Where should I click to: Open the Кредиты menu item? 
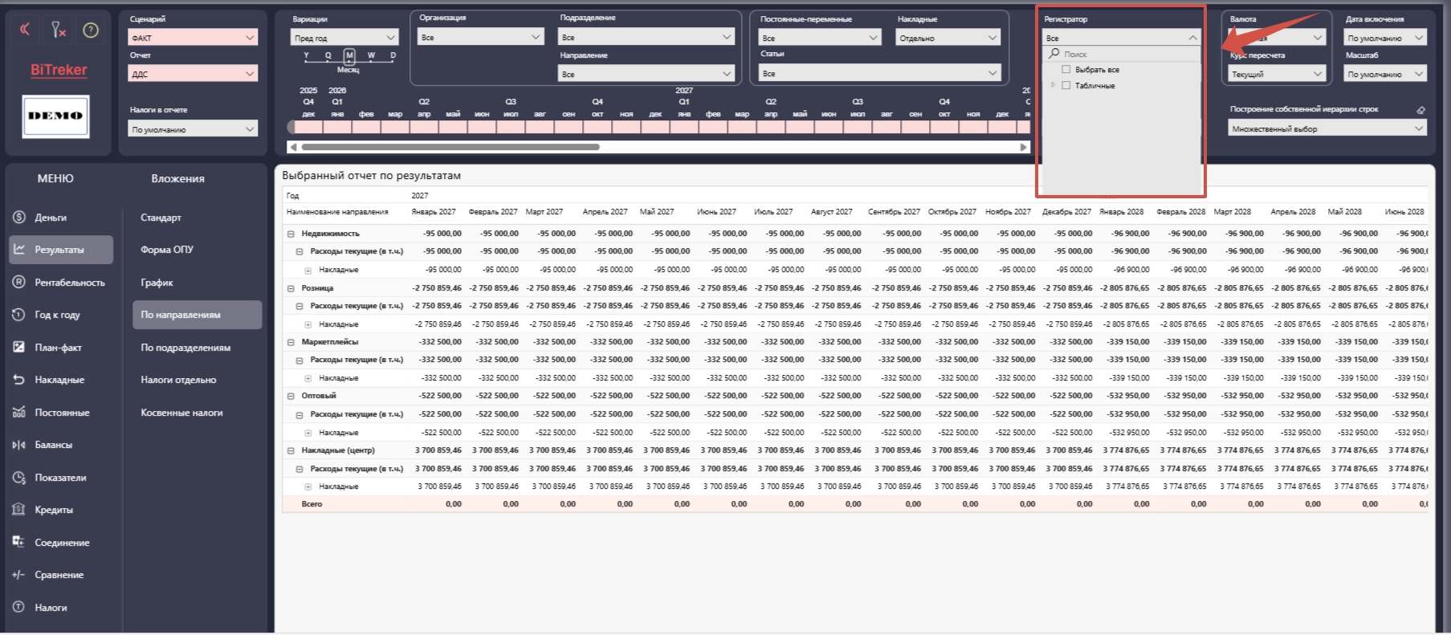pyautogui.click(x=53, y=510)
